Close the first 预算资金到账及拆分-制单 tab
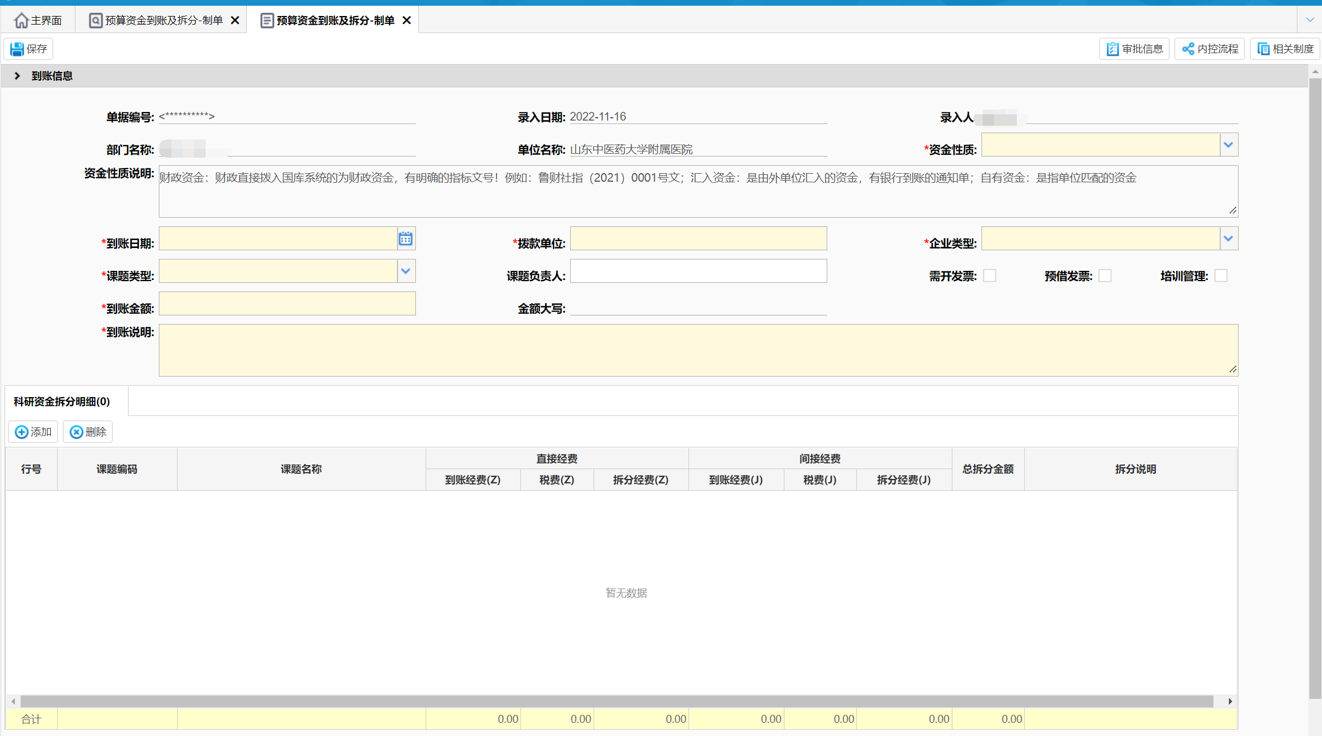This screenshot has width=1322, height=736. coord(235,21)
